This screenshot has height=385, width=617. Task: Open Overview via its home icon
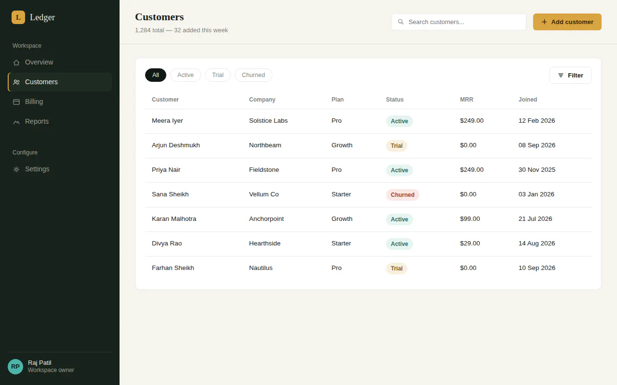point(16,63)
